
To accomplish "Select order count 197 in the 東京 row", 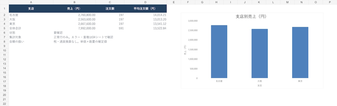I will tap(110, 24).
